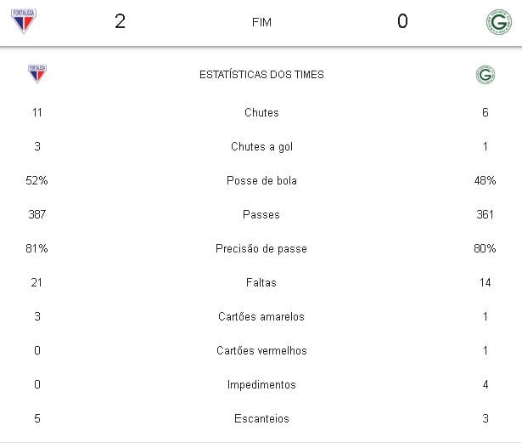Click the Impedimentos statistic label
The image size is (522, 448).
tap(261, 384)
